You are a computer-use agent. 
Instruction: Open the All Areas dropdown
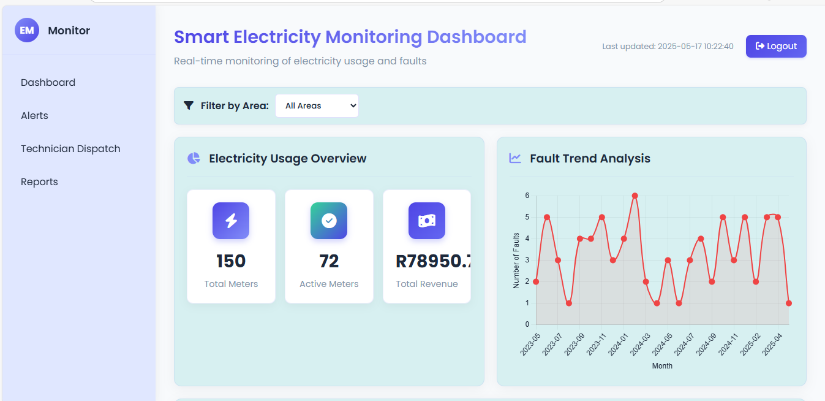click(x=317, y=105)
